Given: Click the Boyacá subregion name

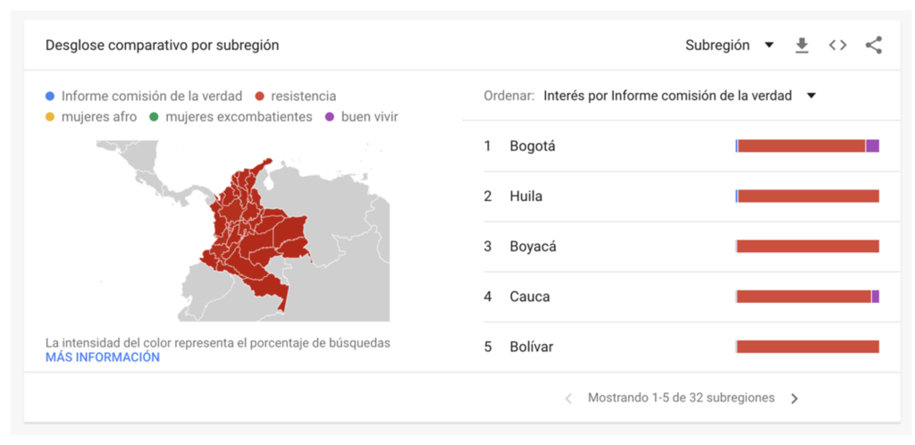Looking at the screenshot, I should pos(533,247).
